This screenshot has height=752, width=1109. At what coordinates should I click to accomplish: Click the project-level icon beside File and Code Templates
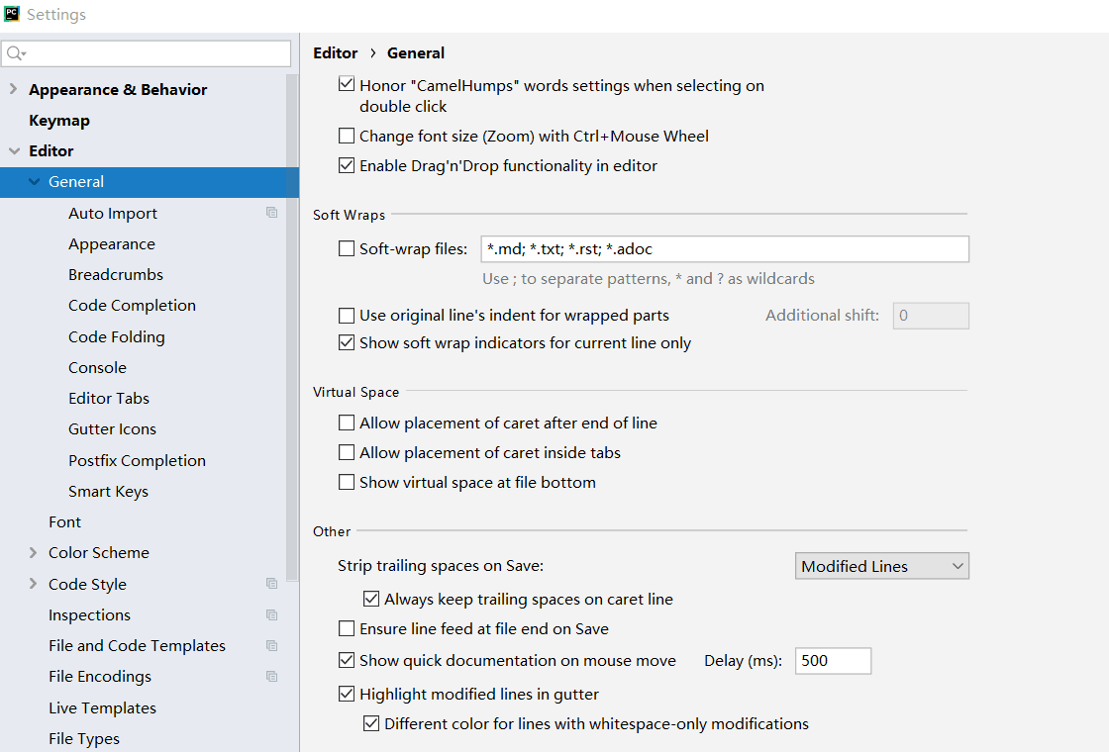271,645
